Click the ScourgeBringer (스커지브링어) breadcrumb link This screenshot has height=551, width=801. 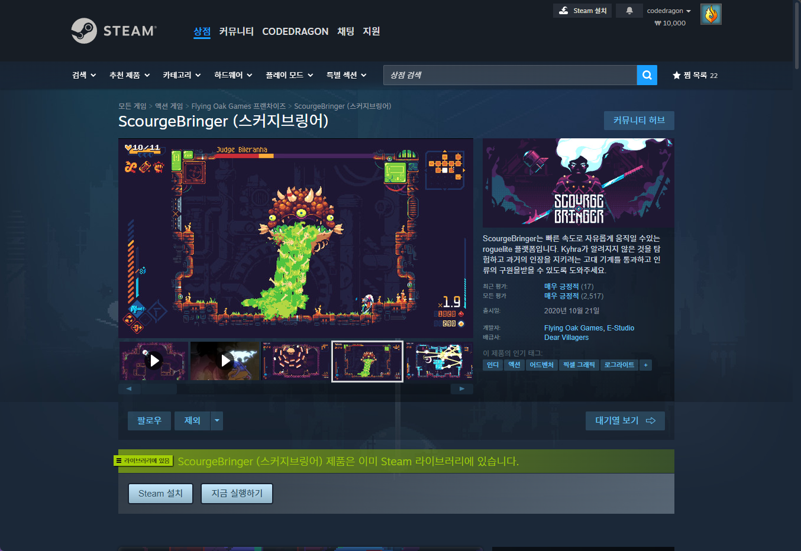pos(343,106)
